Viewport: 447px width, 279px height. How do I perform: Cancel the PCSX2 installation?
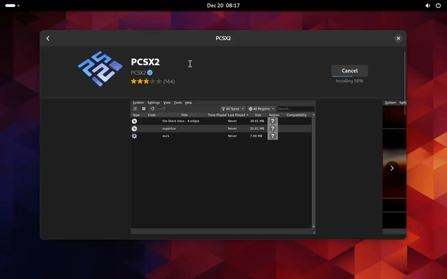coord(350,70)
